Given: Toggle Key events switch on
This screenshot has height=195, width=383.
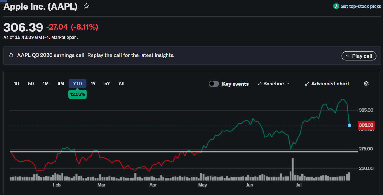Looking at the screenshot, I should pyautogui.click(x=214, y=84).
